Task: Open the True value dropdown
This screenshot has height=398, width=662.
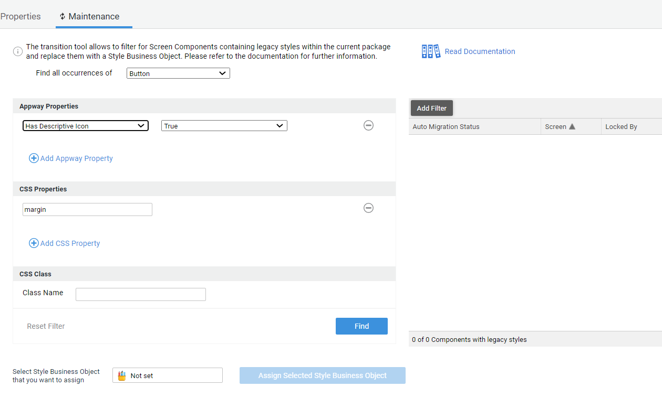Action: [x=224, y=126]
